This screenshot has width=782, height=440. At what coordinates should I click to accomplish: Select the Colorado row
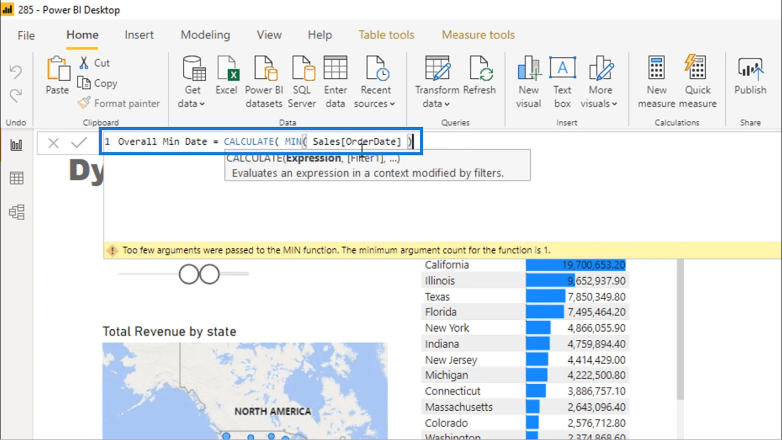pos(525,423)
